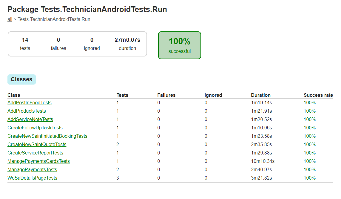Open AddPostInFeedTests class report

pyautogui.click(x=29, y=103)
